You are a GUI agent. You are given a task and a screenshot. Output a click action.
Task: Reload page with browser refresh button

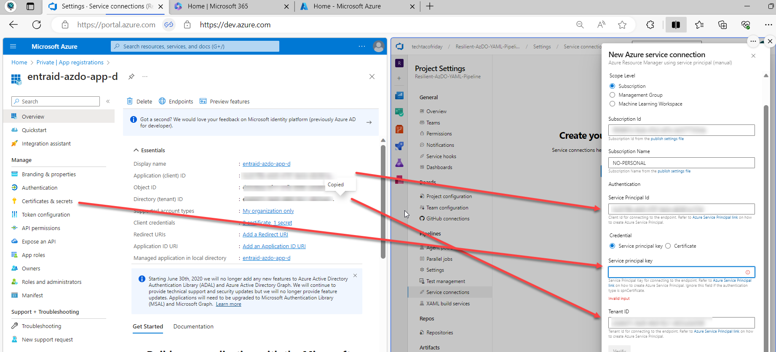coord(37,25)
